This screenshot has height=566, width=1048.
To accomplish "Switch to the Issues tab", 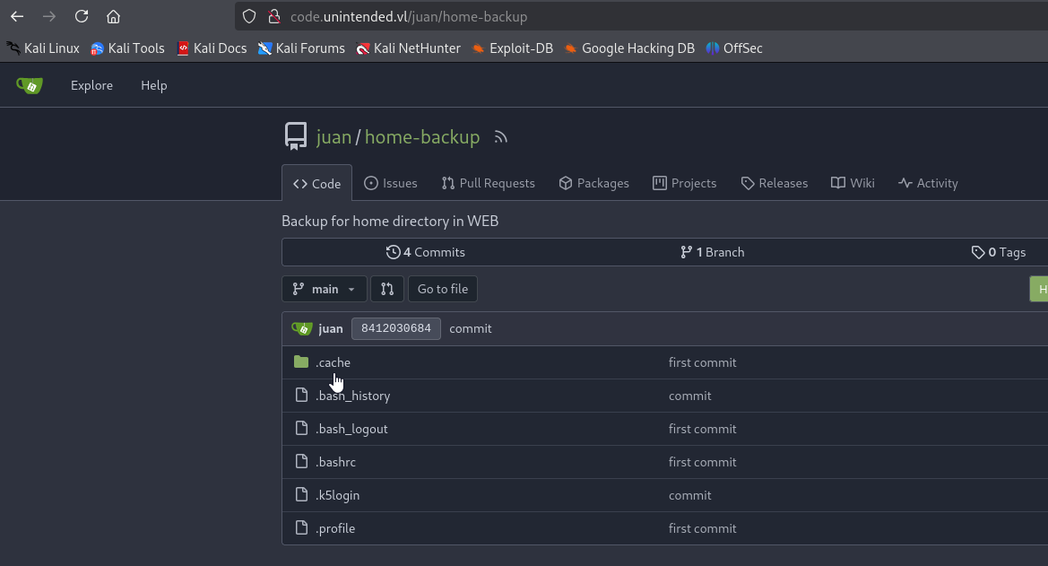I will [391, 183].
